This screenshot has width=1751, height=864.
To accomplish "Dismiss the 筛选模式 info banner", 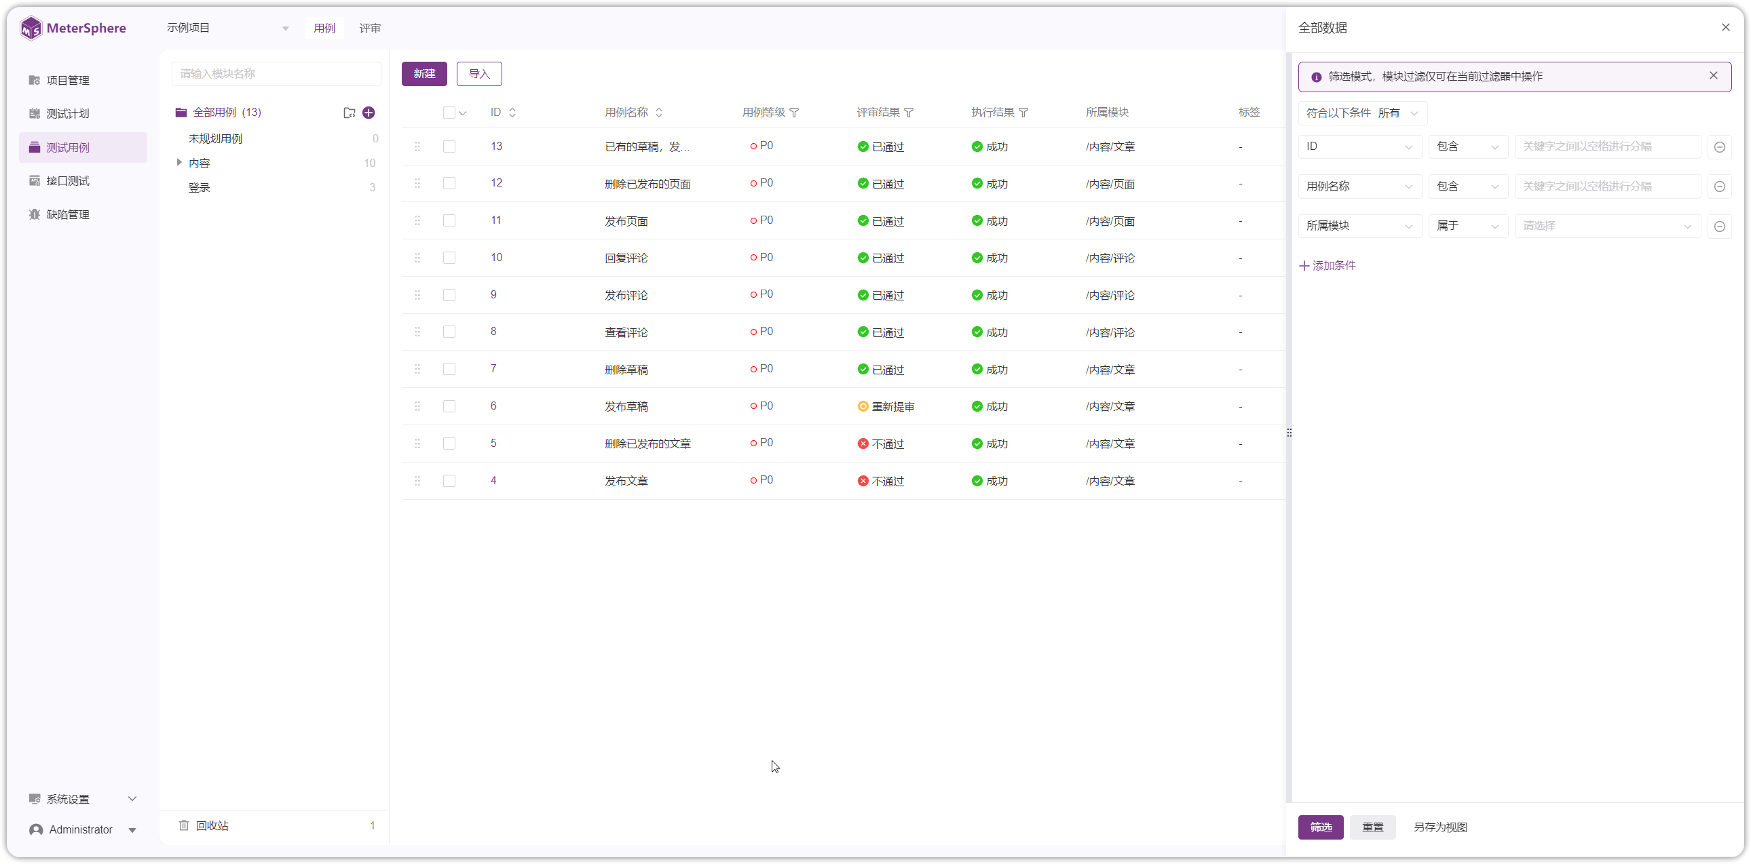I will 1714,76.
